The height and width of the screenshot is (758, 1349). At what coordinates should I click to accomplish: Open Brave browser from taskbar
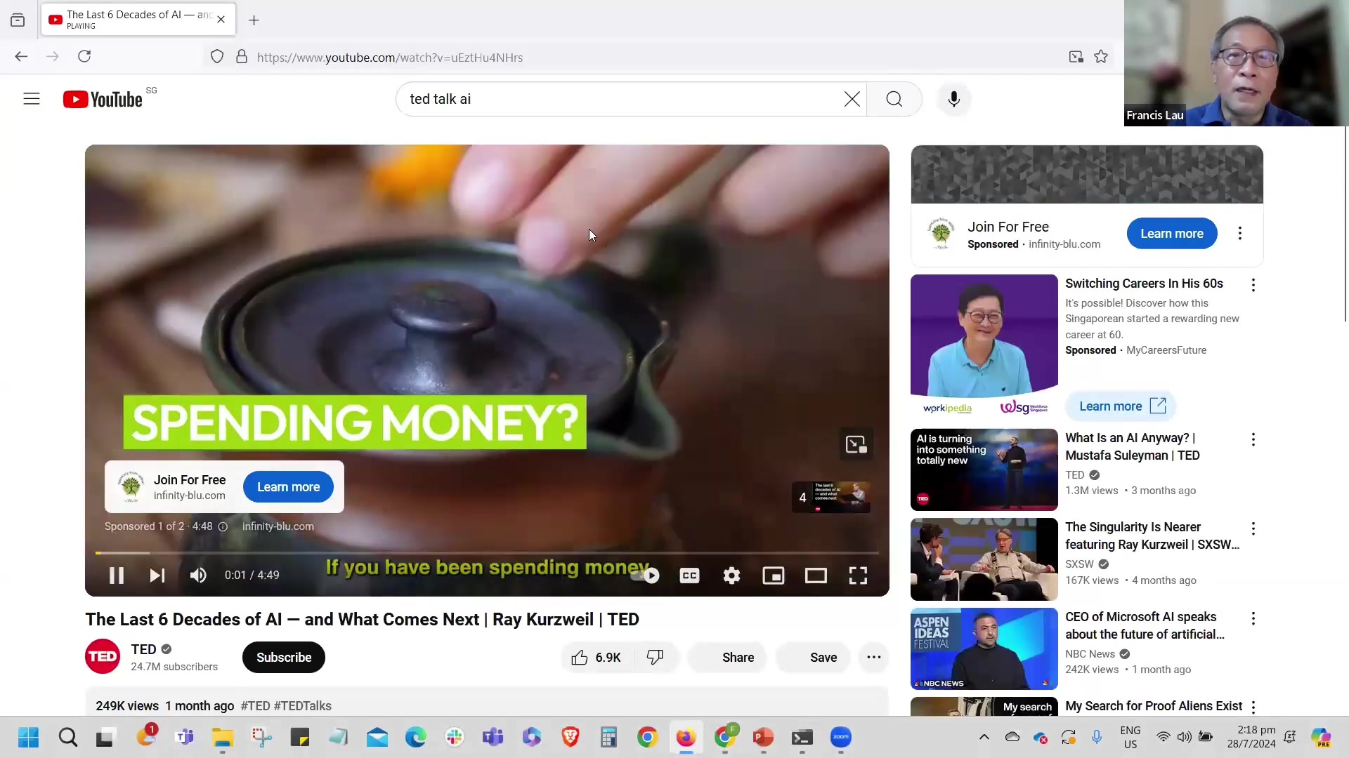coord(570,738)
